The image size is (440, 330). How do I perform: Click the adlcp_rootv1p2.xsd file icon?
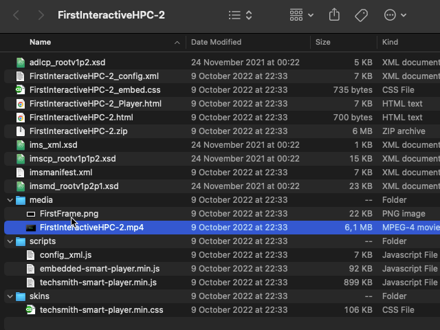[x=21, y=63]
